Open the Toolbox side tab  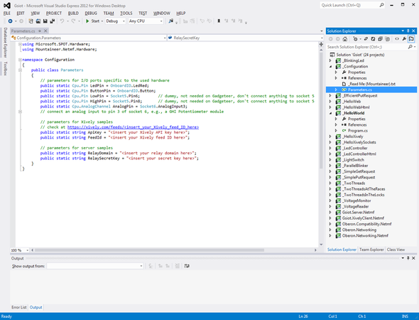pyautogui.click(x=5, y=68)
